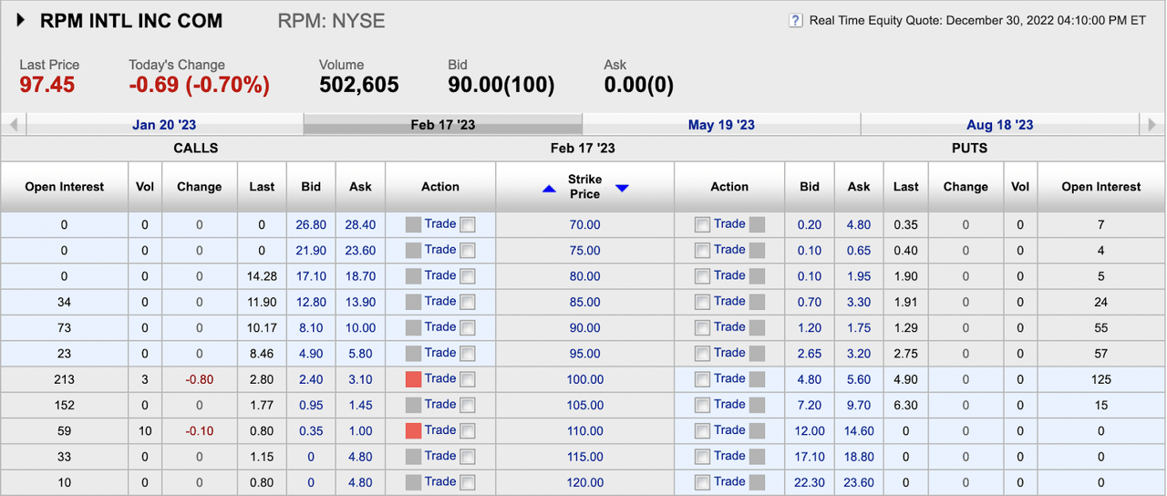Click the gray call indicator square at strike 85.00
The height and width of the screenshot is (496, 1167).
click(x=413, y=303)
